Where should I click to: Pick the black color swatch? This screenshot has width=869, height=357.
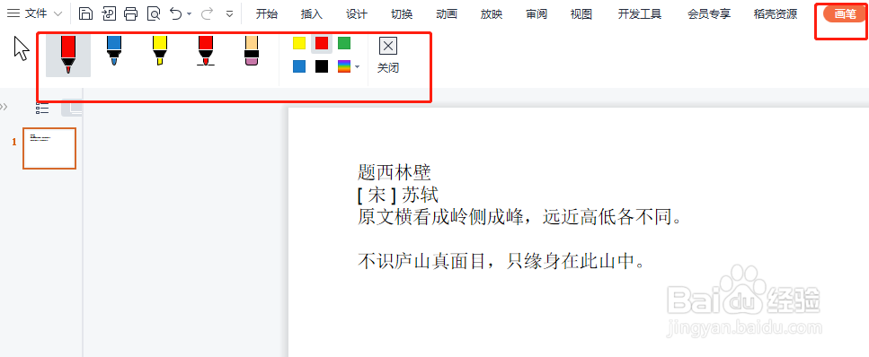(322, 66)
